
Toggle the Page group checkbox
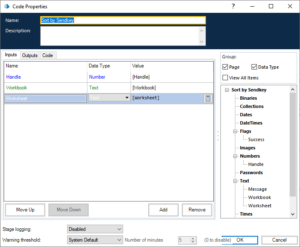[225, 67]
